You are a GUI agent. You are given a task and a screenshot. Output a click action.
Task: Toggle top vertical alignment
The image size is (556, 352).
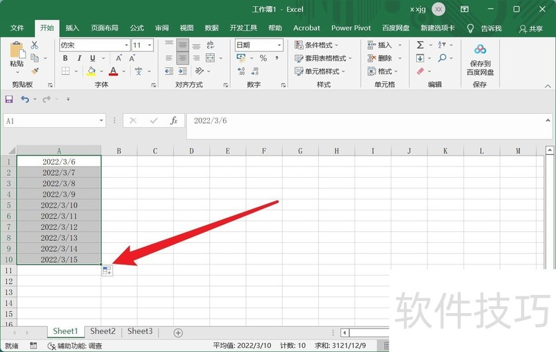(x=169, y=44)
